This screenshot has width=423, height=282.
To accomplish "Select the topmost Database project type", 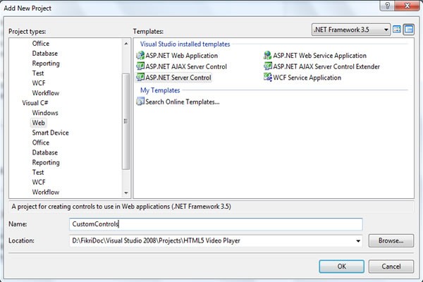I will [45, 54].
